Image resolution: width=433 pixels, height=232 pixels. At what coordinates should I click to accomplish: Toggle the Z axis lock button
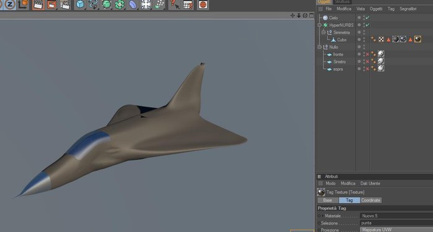pyautogui.click(x=10, y=4)
